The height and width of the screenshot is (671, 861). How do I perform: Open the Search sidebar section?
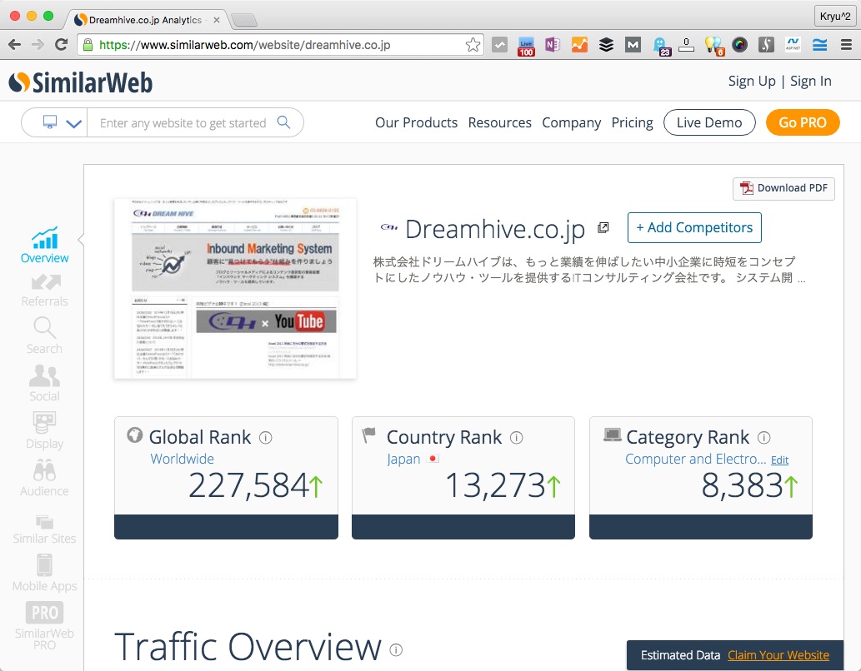pos(44,335)
